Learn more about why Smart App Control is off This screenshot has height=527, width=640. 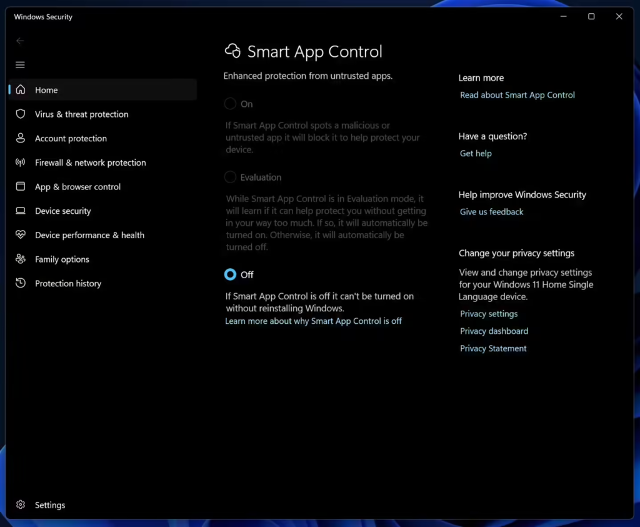point(313,321)
